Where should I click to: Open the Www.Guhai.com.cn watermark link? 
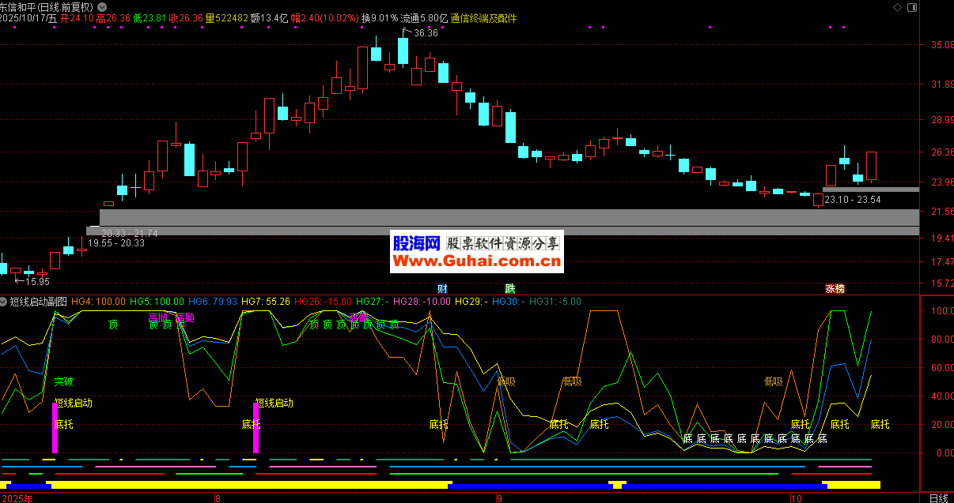tap(477, 261)
